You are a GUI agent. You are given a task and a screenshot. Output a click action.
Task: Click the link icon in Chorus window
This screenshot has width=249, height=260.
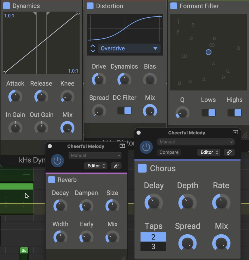pos(229,152)
